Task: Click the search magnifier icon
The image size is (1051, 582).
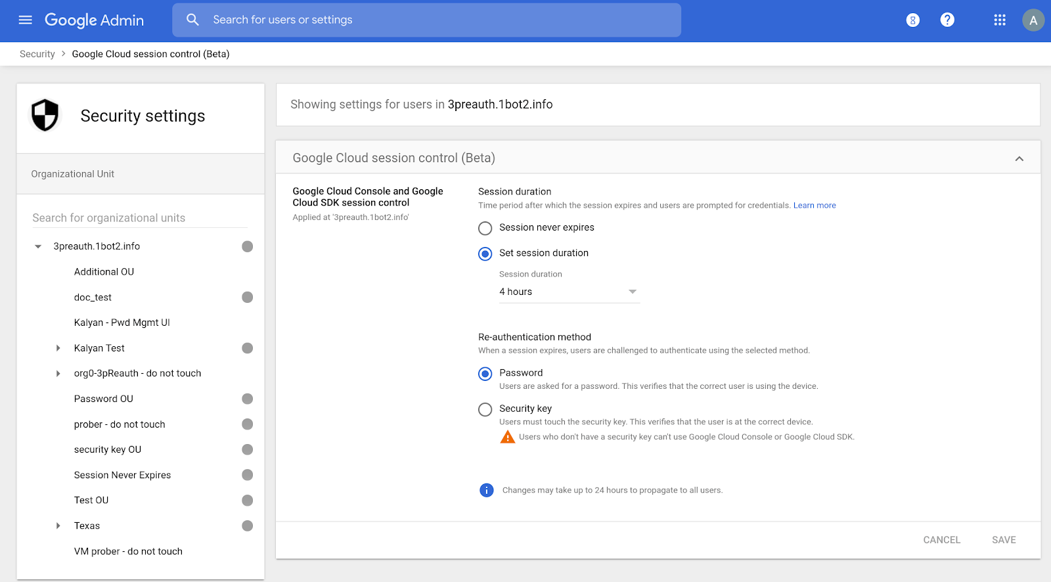Action: [x=192, y=20]
